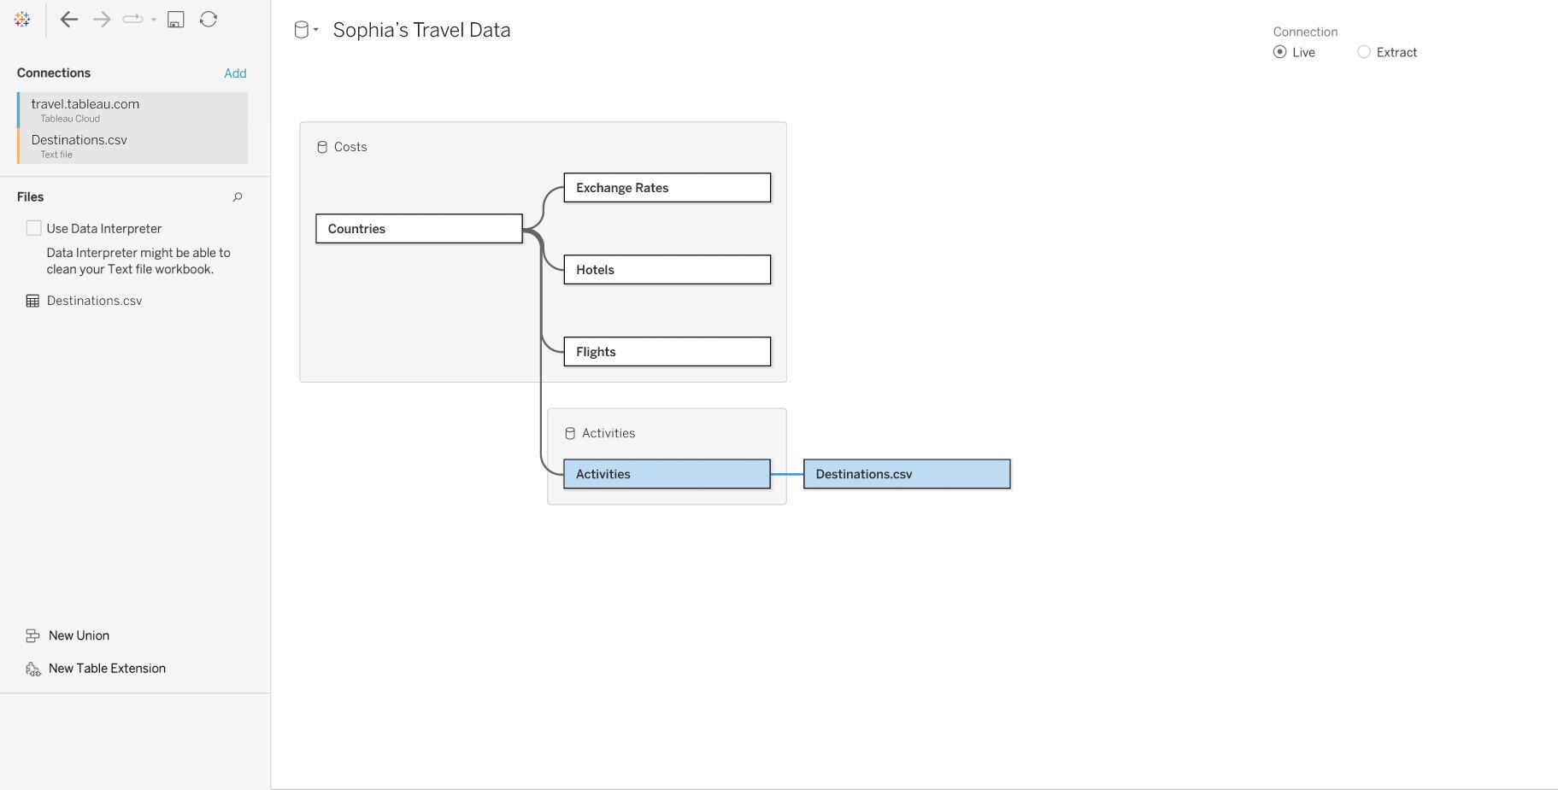Click the Connection label
Viewport: 1558px width, 790px height.
point(1305,32)
